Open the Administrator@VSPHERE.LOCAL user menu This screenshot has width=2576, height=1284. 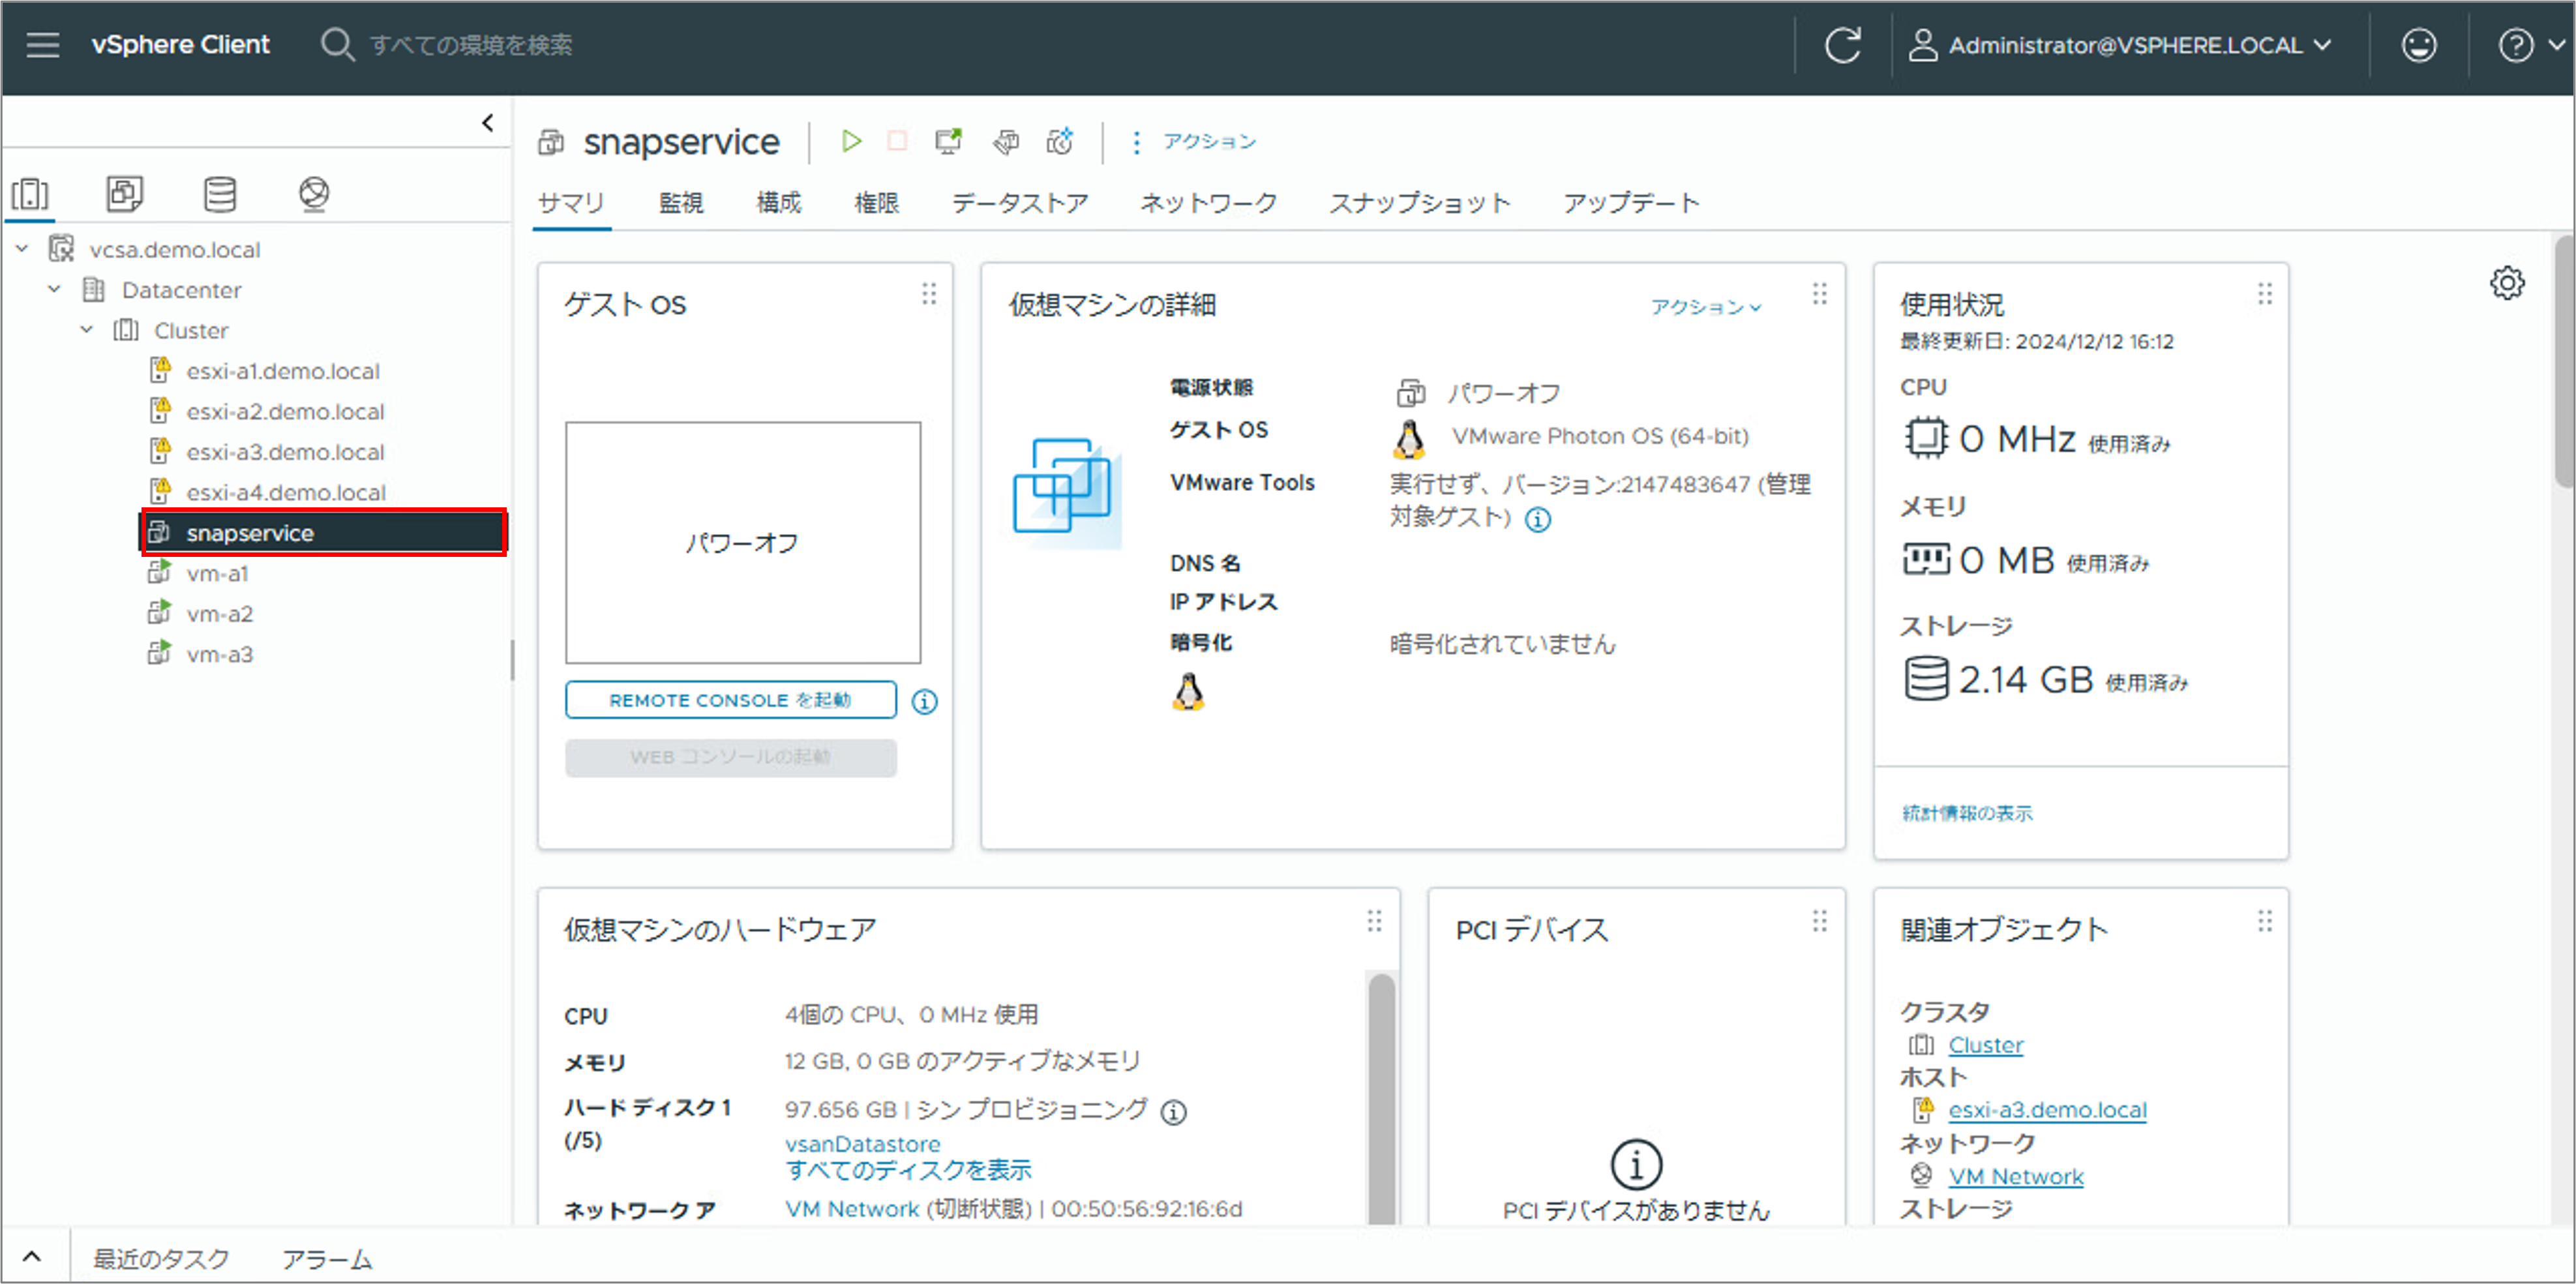[x=2120, y=45]
